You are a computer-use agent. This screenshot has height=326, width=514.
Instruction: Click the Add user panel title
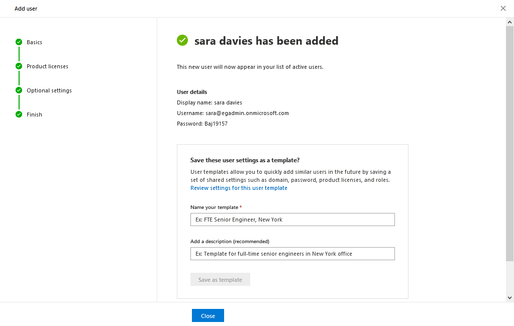(x=26, y=9)
